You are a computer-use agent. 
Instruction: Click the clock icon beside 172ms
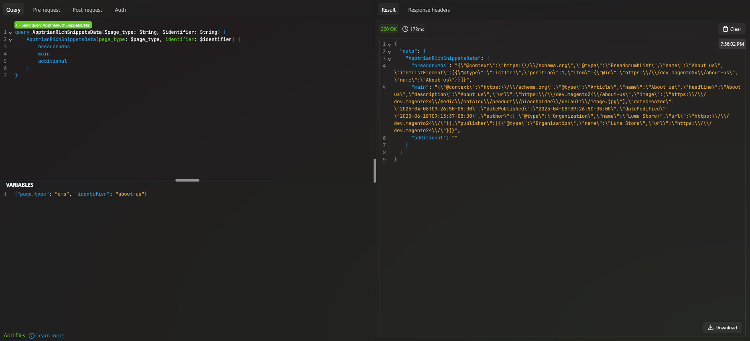(405, 29)
